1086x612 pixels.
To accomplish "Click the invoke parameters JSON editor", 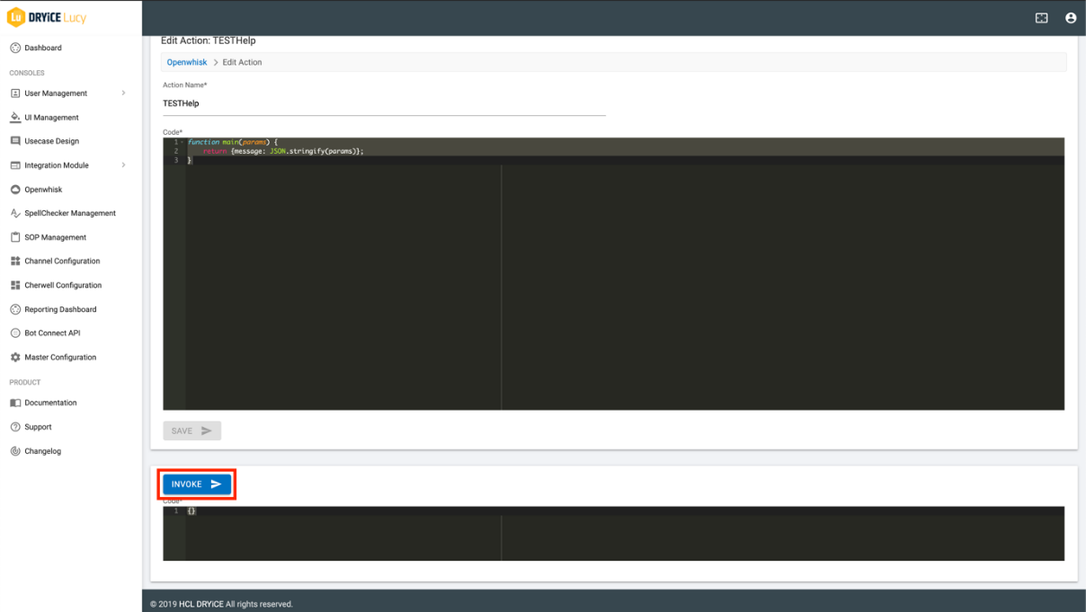I will [613, 534].
